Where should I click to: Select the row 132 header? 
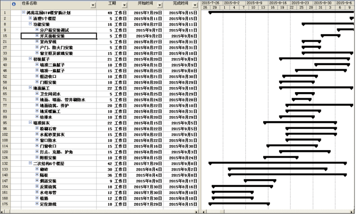5,163
